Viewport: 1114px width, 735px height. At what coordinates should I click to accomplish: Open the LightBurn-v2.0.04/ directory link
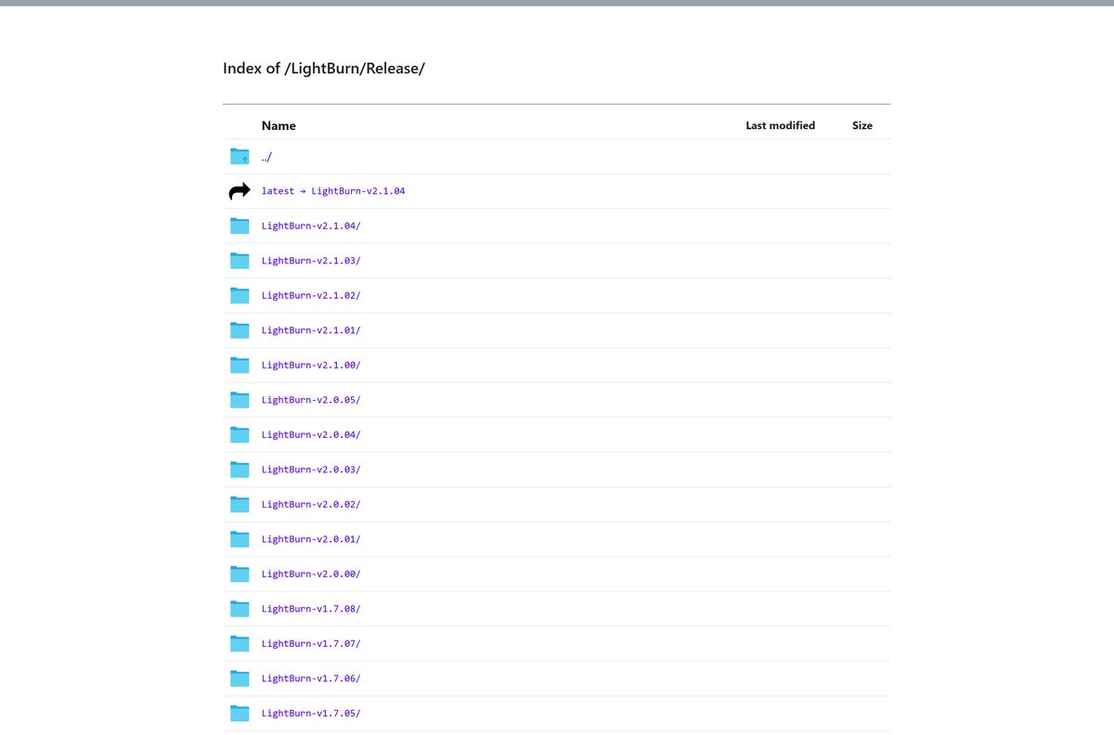click(x=311, y=434)
